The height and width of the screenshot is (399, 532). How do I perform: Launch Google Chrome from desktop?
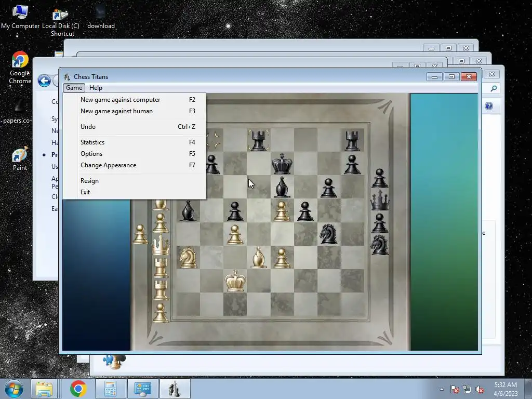(x=20, y=68)
